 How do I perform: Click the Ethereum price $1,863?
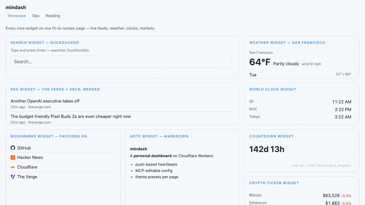(332, 203)
